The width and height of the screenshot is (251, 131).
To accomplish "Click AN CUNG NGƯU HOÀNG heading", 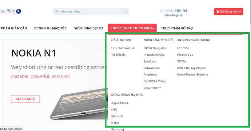I will tap(194, 40).
